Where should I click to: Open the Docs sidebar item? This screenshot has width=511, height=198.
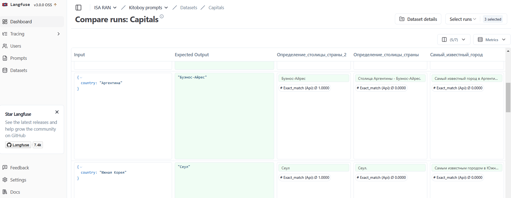[x=15, y=192]
